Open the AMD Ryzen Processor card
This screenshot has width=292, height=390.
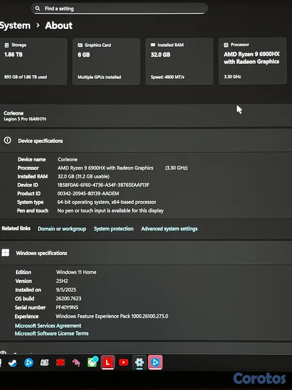[x=253, y=61]
